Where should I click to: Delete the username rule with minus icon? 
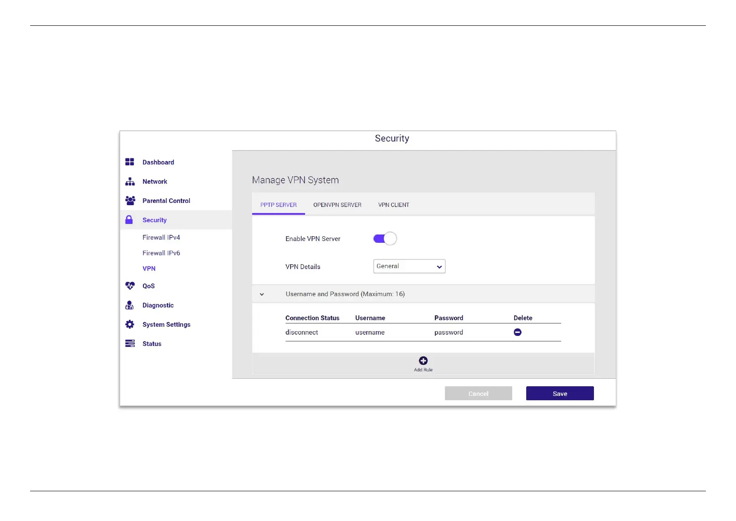click(x=517, y=332)
